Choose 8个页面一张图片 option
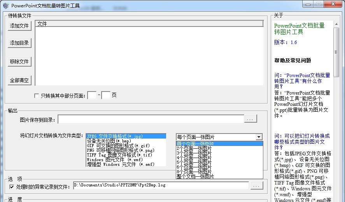The height and width of the screenshot is (202, 345). [x=219, y=172]
